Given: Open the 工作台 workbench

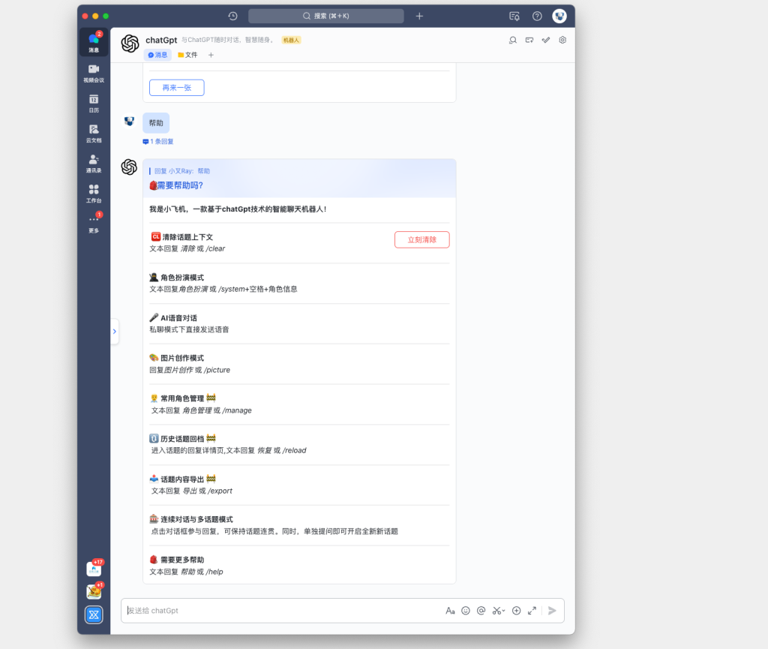Looking at the screenshot, I should (93, 194).
